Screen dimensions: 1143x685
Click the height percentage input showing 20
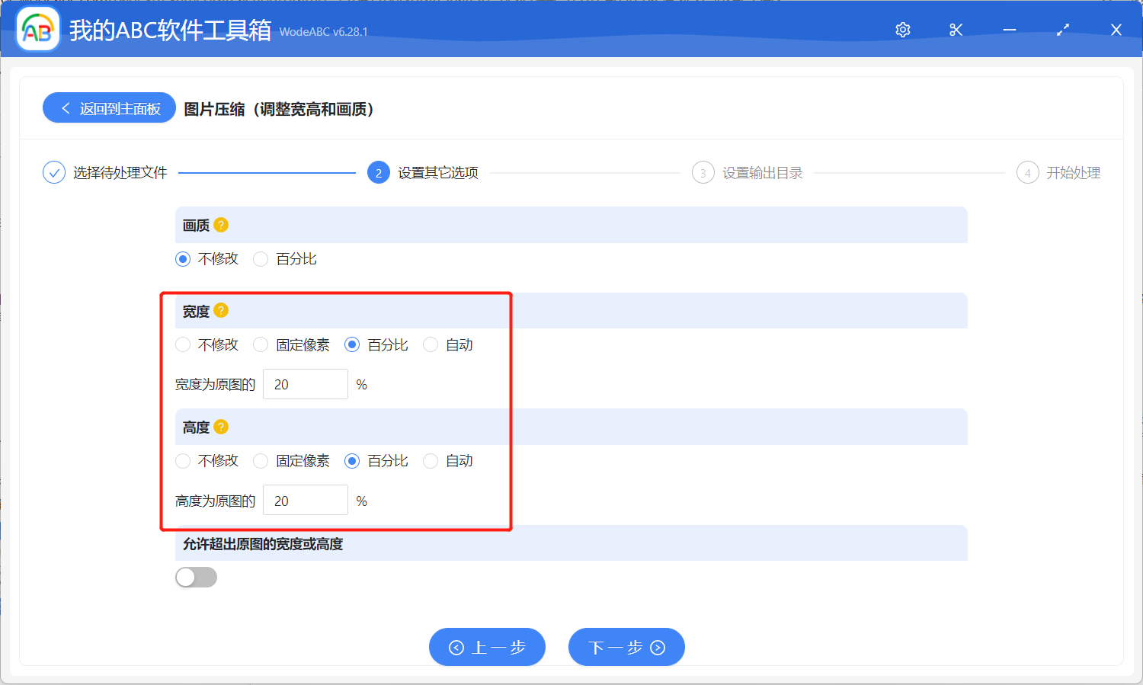(305, 500)
